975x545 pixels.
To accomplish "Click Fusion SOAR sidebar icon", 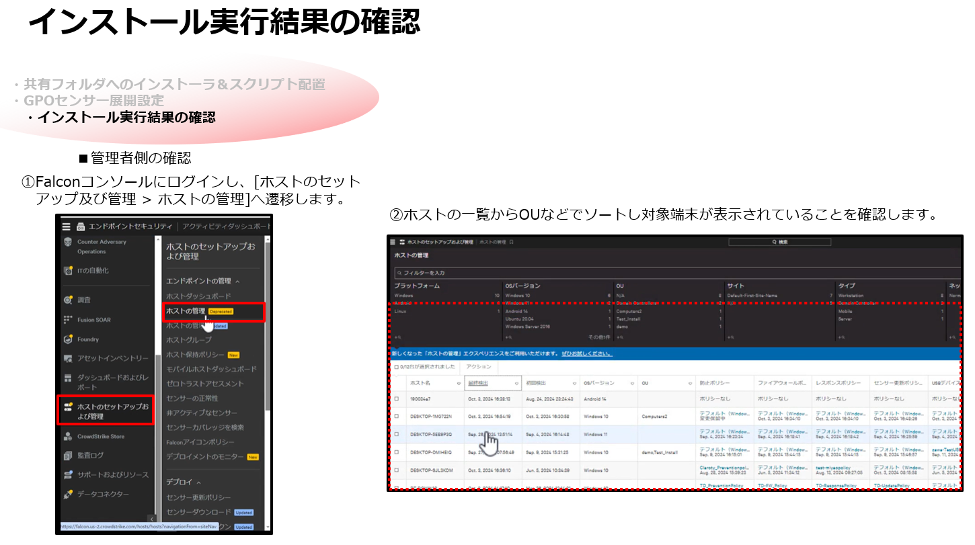I will point(68,320).
